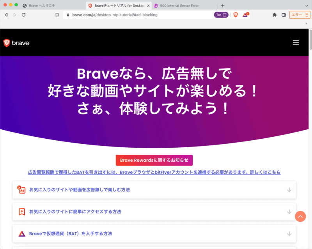Open a new tab with the plus button

[223, 6]
